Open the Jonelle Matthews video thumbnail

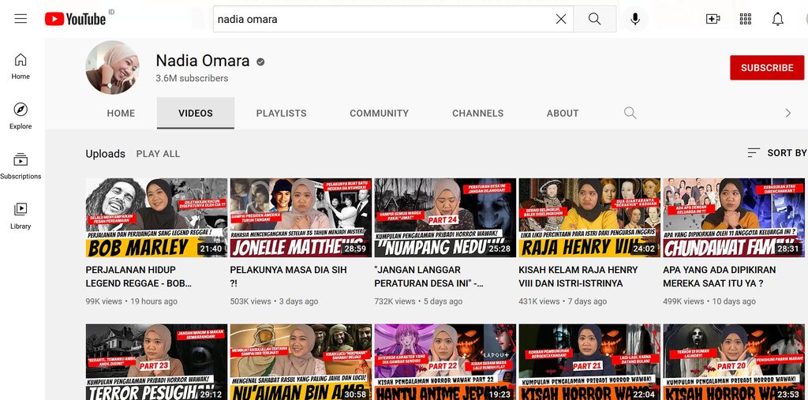point(301,218)
